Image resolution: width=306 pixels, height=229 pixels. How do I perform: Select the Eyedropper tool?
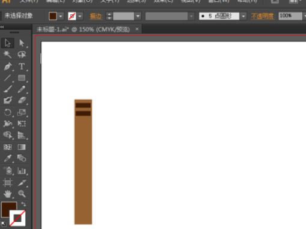[x=8, y=158]
